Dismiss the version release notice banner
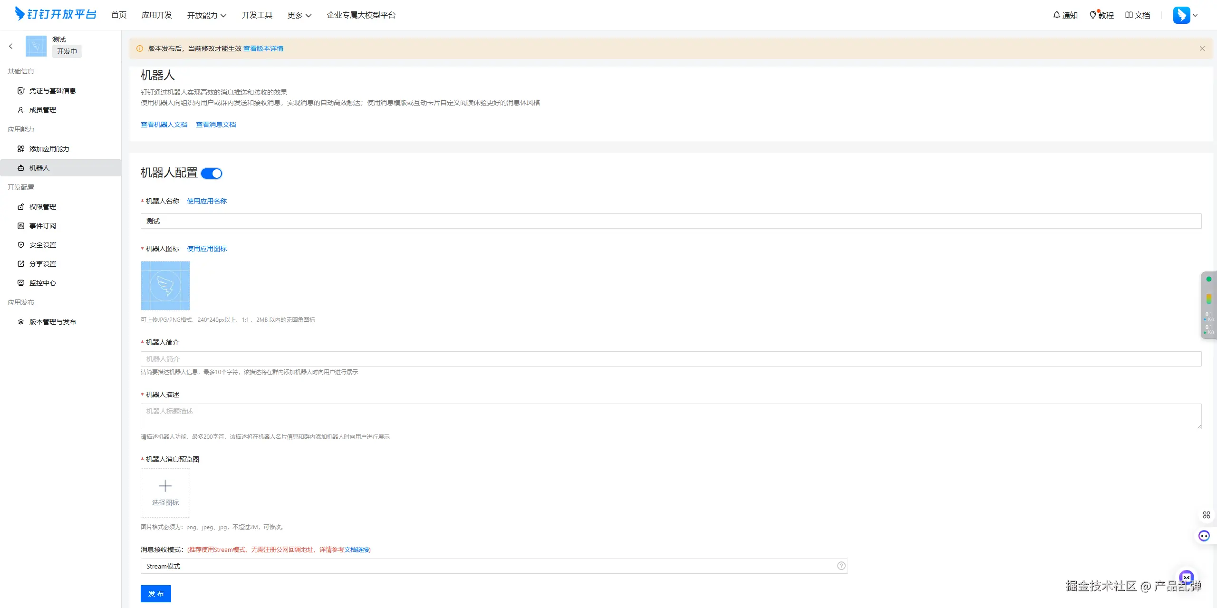This screenshot has height=608, width=1217. [1202, 48]
